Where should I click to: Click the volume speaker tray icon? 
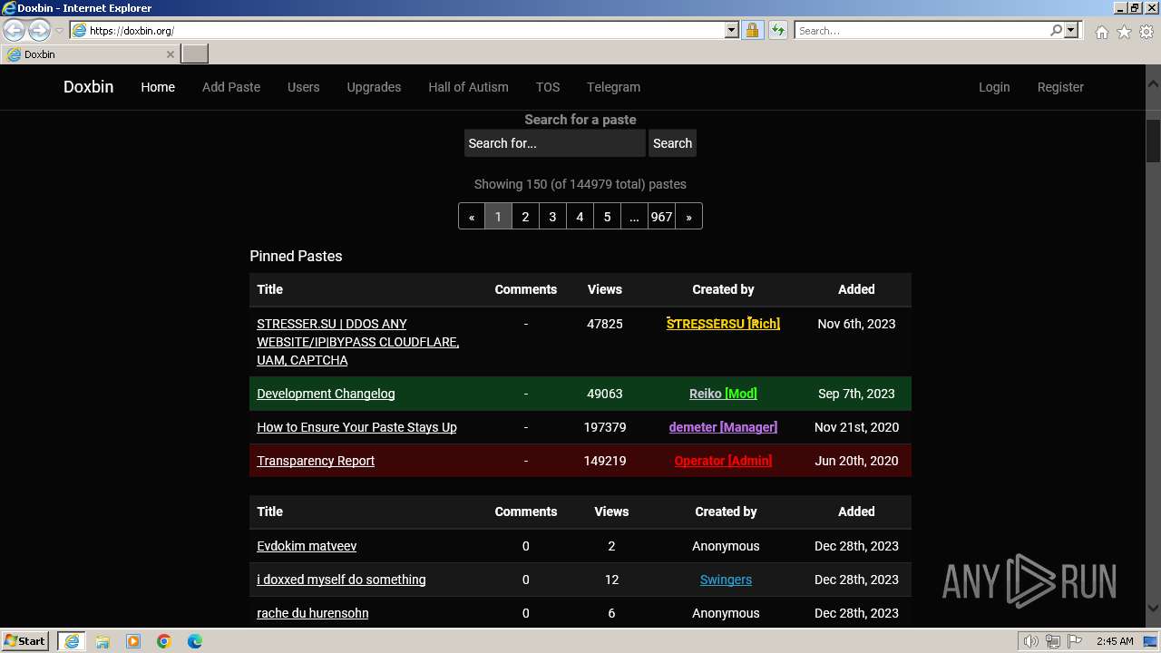(x=1031, y=641)
